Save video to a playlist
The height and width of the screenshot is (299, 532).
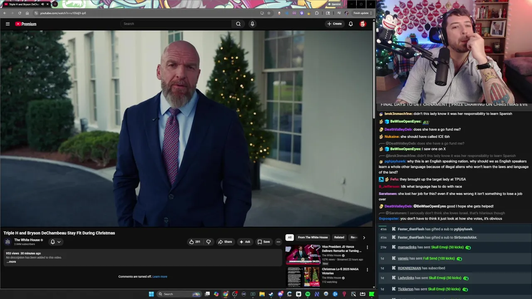[264, 242]
